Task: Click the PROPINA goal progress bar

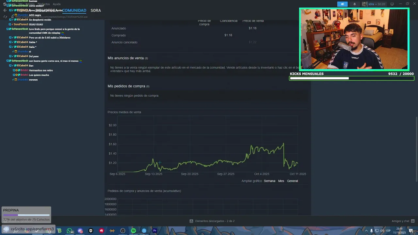Action: 26,215
